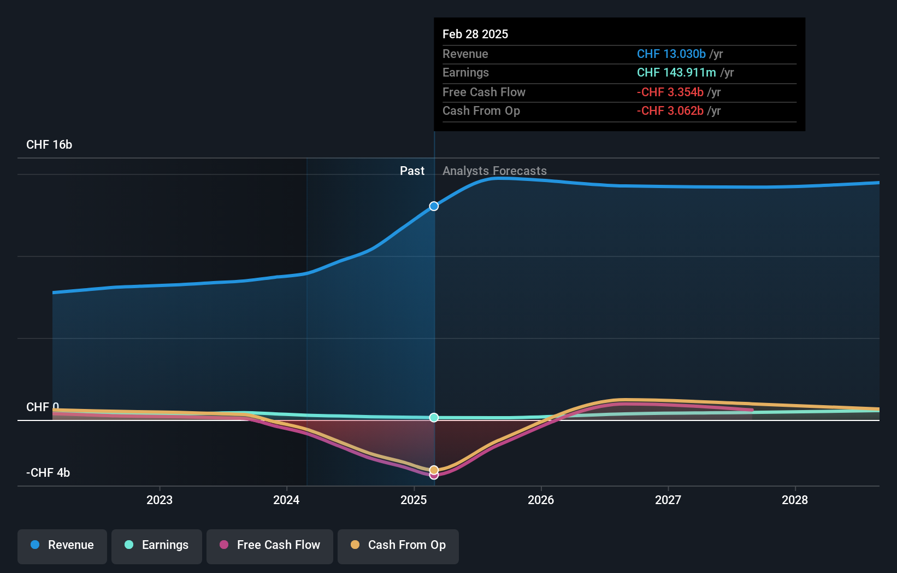Click the CHF 143.911m earnings value
Viewport: 897px width, 573px height.
[x=677, y=72]
